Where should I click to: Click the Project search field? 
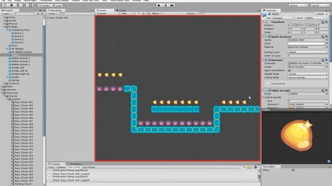(x=24, y=13)
